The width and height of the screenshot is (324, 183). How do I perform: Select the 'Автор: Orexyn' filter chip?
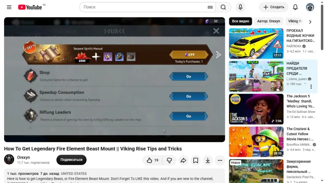(x=268, y=21)
